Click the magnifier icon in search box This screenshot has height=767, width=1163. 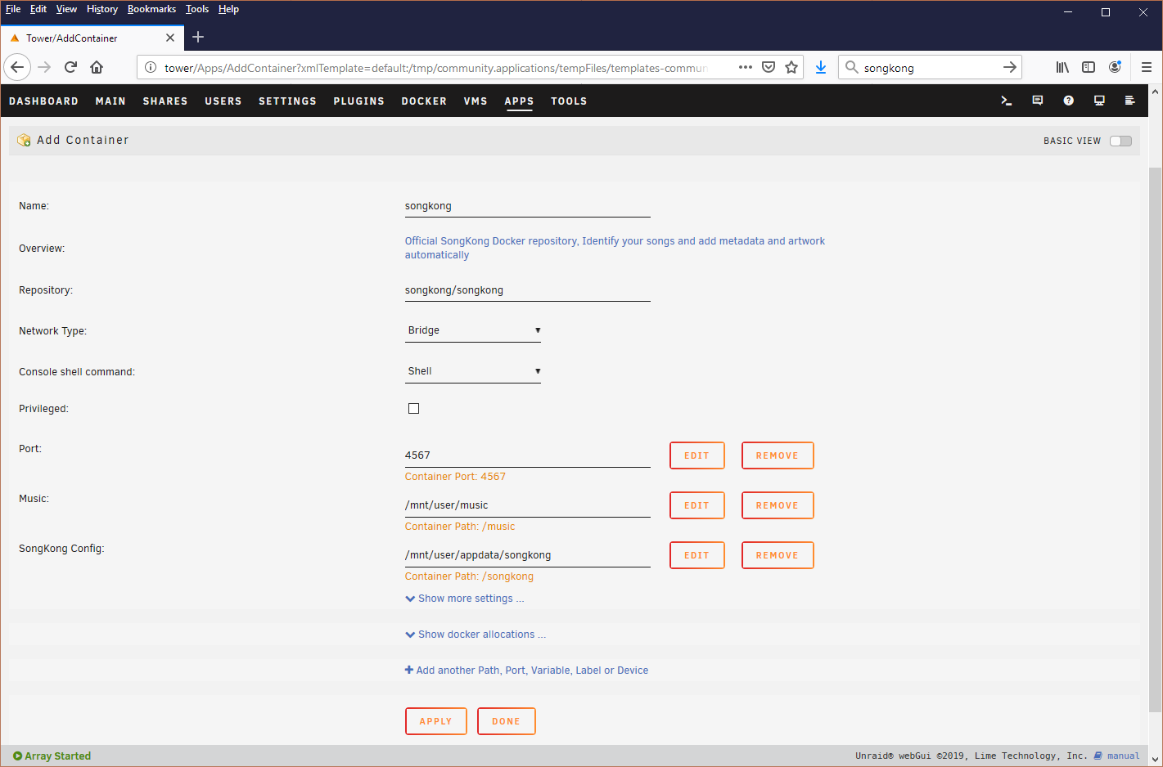(851, 67)
